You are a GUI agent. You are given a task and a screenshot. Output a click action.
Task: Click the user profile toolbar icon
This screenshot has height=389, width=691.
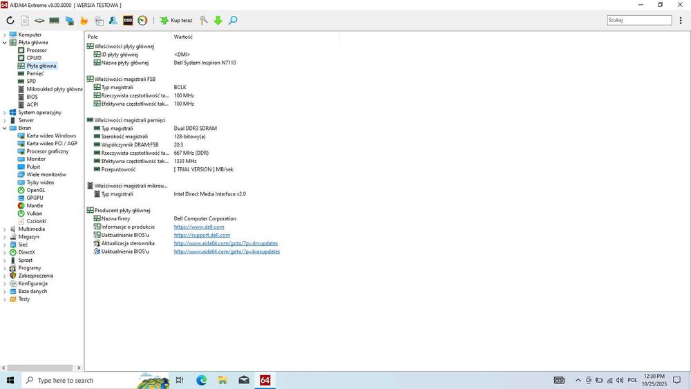(x=113, y=20)
